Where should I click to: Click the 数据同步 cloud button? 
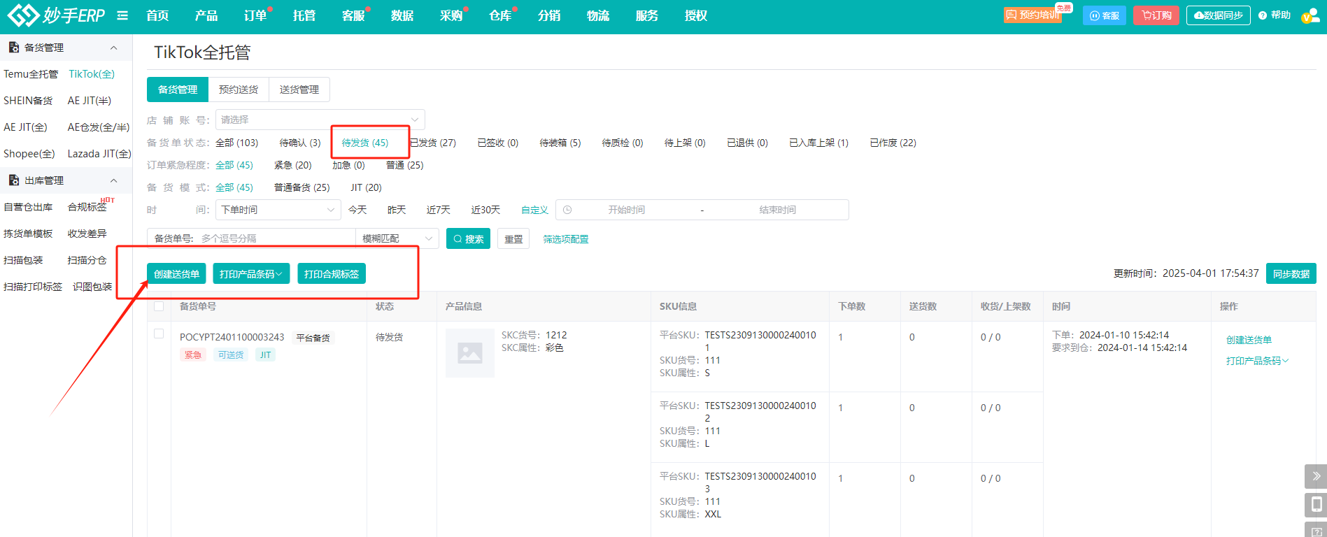point(1218,15)
